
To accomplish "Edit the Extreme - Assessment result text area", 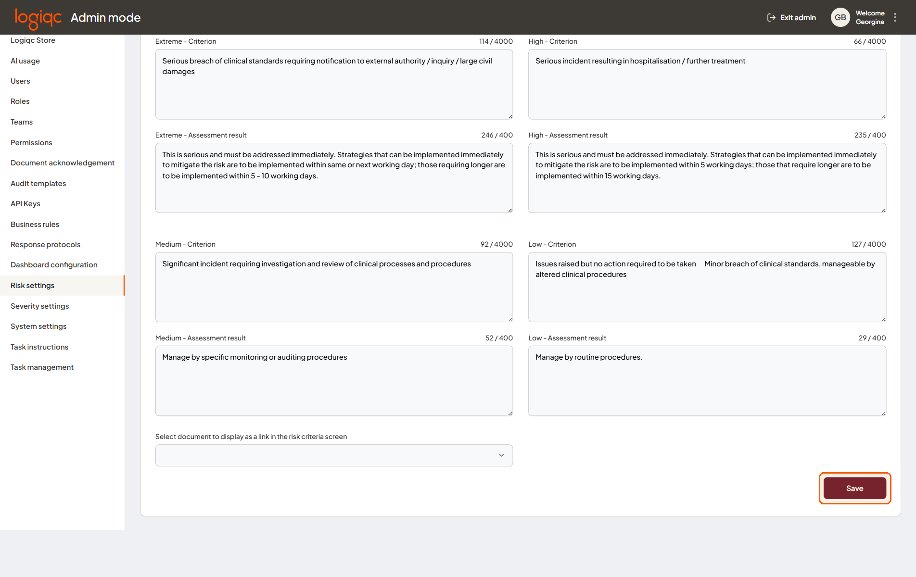I will pyautogui.click(x=334, y=178).
